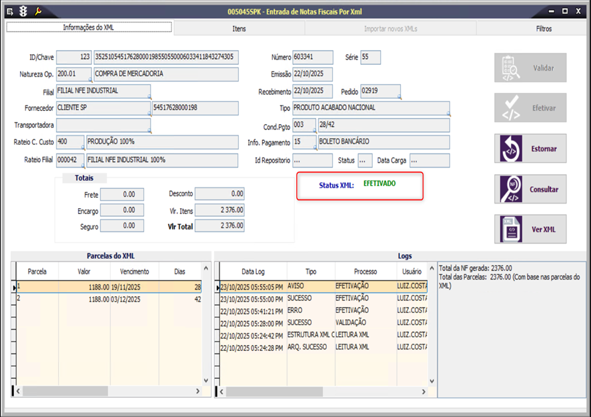
Task: Click the Série field
Action: tap(370, 57)
